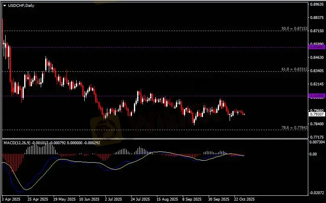Viewport: 326px width, 203px height.
Task: Click 0.007304 on the MACD scale
Action: 317,142
